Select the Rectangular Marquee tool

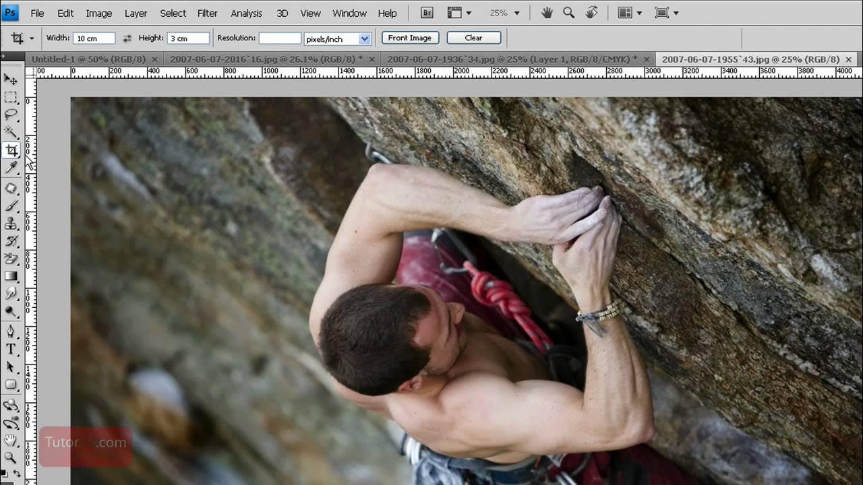pyautogui.click(x=11, y=98)
